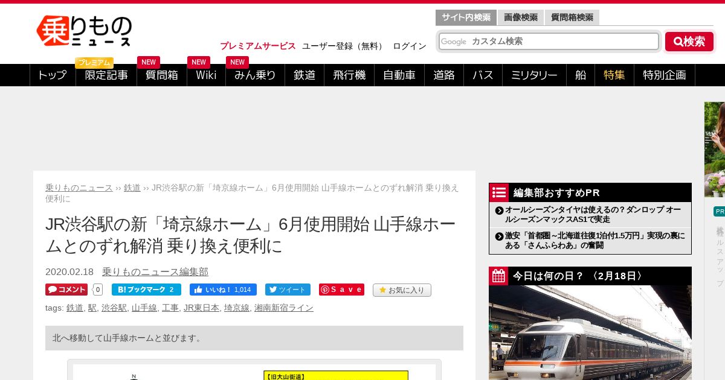Viewport: 725px width, 380px height.
Task: Click the お気に入り star button
Action: pos(402,290)
